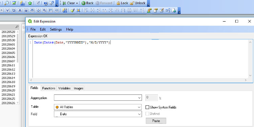
Task: Switch to the Variables tab
Action: click(64, 88)
